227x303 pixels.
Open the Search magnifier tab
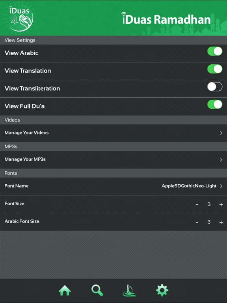97,290
